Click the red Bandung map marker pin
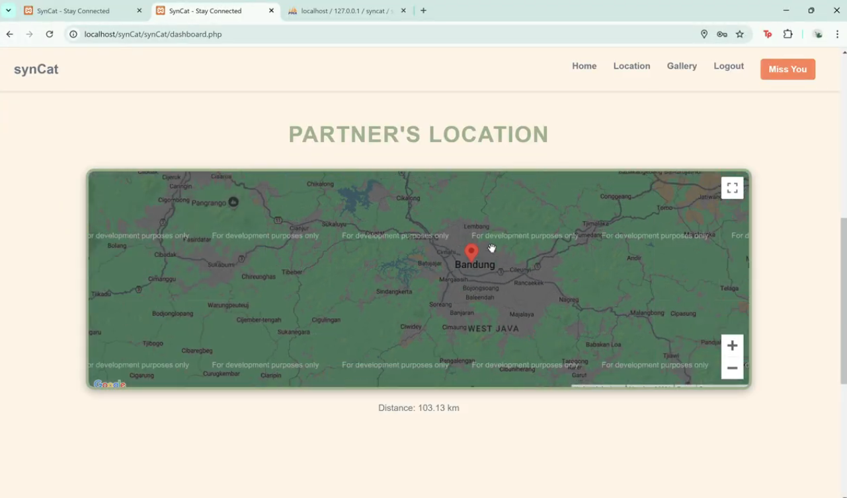The image size is (847, 498). 471,252
